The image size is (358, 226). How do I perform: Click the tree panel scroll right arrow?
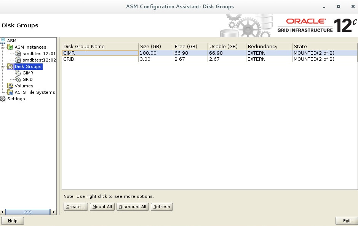53,212
